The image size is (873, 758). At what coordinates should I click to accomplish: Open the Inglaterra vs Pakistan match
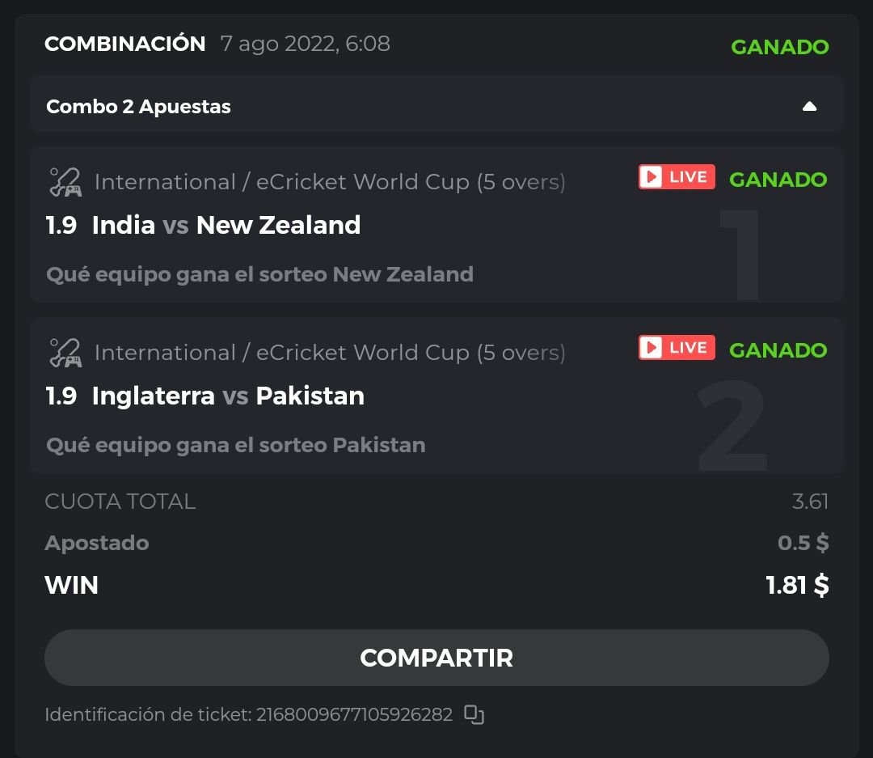pyautogui.click(x=228, y=396)
